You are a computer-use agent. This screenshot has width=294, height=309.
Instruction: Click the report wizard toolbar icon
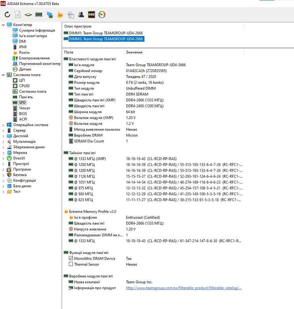point(71,15)
